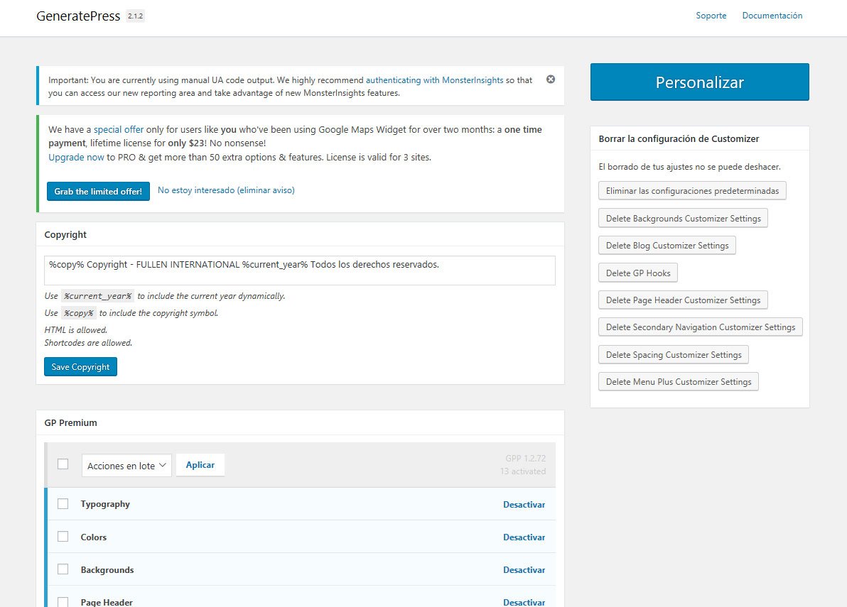Open the special offer link

[119, 129]
